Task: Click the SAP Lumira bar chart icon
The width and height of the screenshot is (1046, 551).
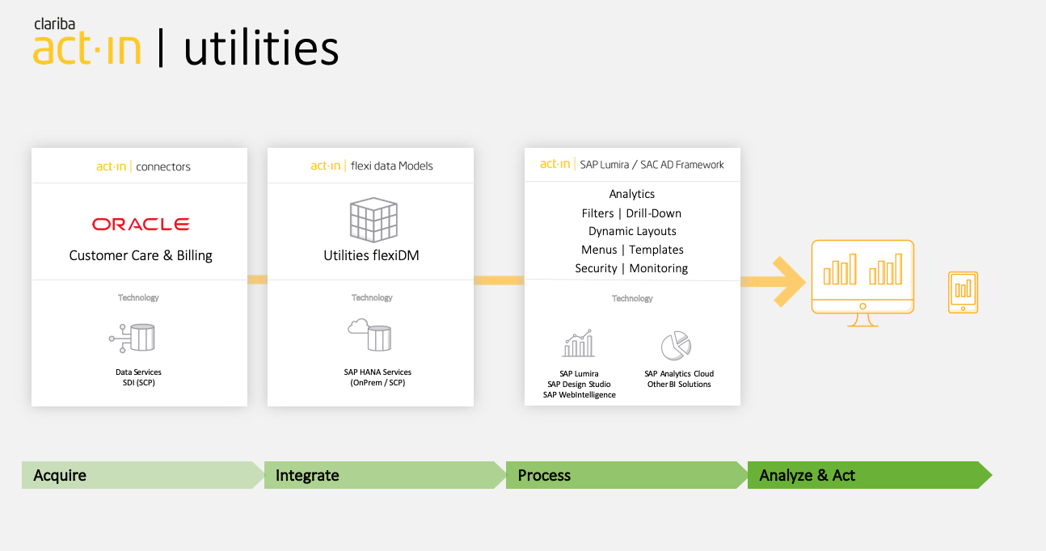Action: (579, 343)
